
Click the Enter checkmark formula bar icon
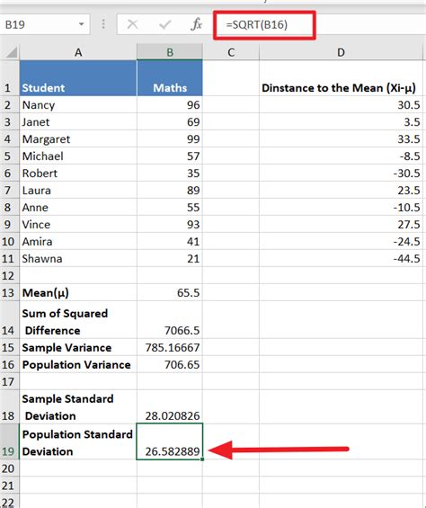[x=164, y=24]
